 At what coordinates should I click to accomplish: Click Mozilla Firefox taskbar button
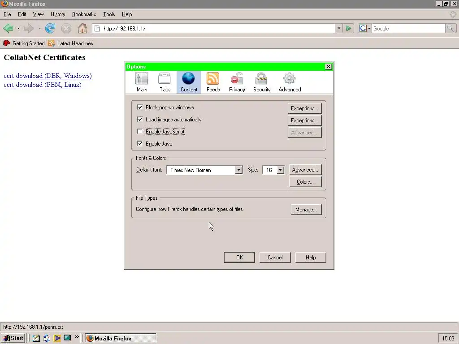click(x=121, y=338)
